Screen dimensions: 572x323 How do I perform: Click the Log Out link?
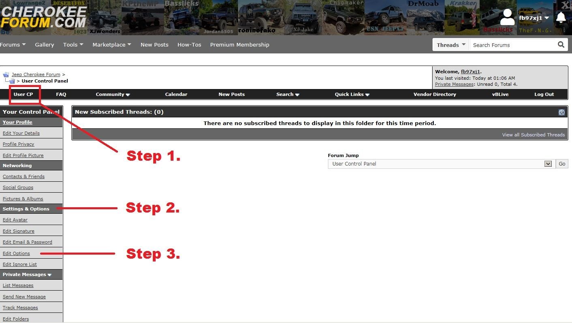point(544,94)
